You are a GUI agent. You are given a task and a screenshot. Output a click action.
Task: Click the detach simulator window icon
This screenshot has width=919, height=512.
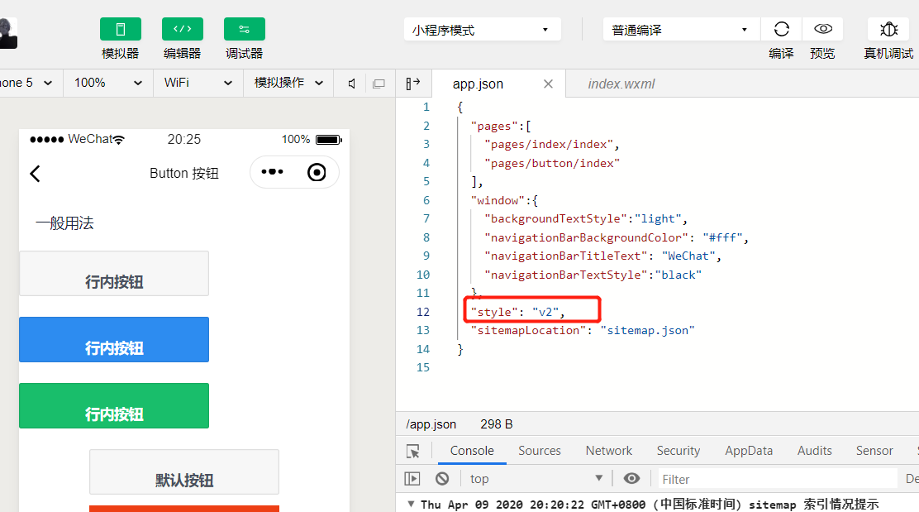pyautogui.click(x=379, y=84)
